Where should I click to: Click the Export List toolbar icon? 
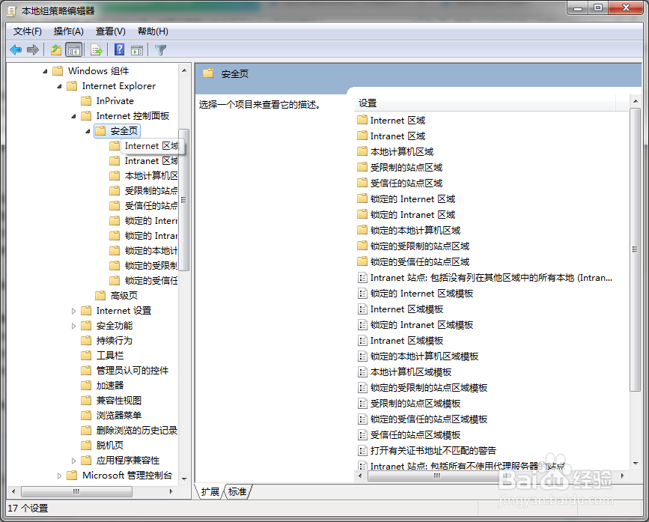pos(97,50)
